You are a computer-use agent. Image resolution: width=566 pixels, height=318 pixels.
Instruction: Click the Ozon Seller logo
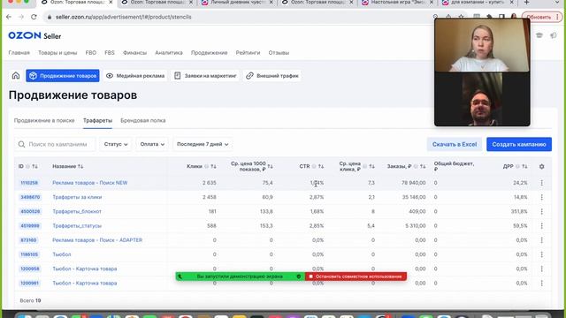34,35
